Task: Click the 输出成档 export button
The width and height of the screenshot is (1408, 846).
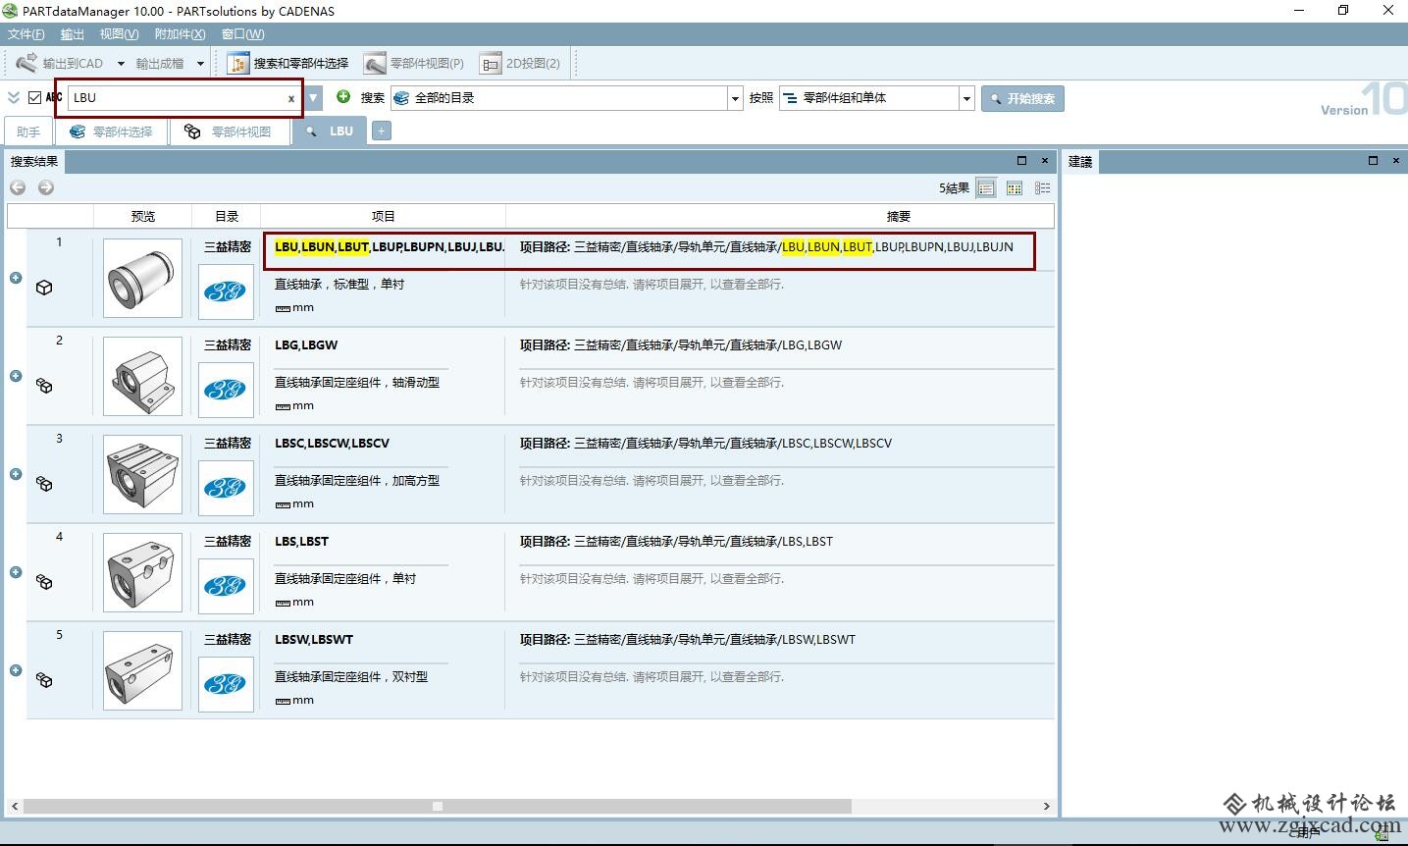Action: pos(160,64)
